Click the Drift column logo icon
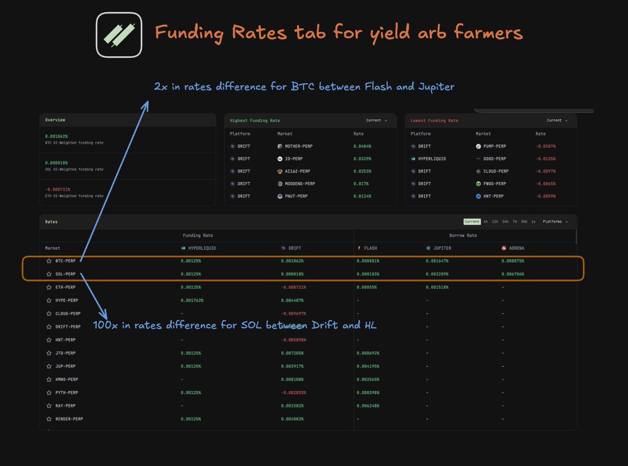Image resolution: width=628 pixels, height=466 pixels. click(x=283, y=248)
